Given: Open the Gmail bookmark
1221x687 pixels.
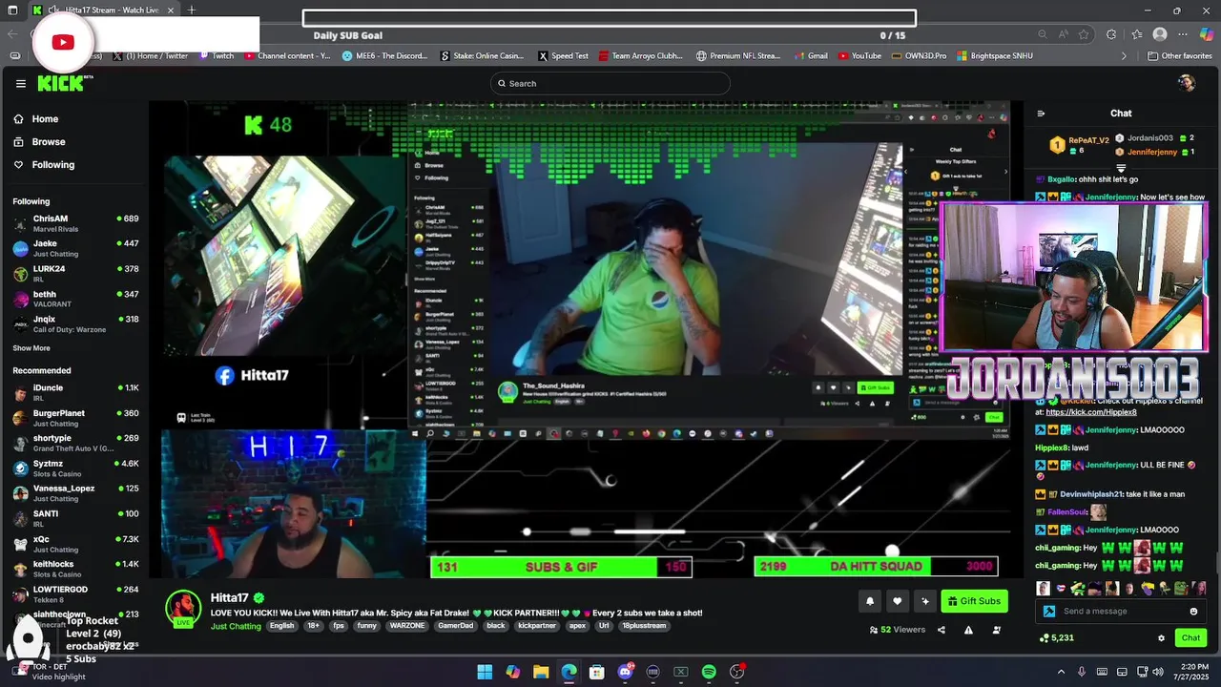Looking at the screenshot, I should point(811,56).
